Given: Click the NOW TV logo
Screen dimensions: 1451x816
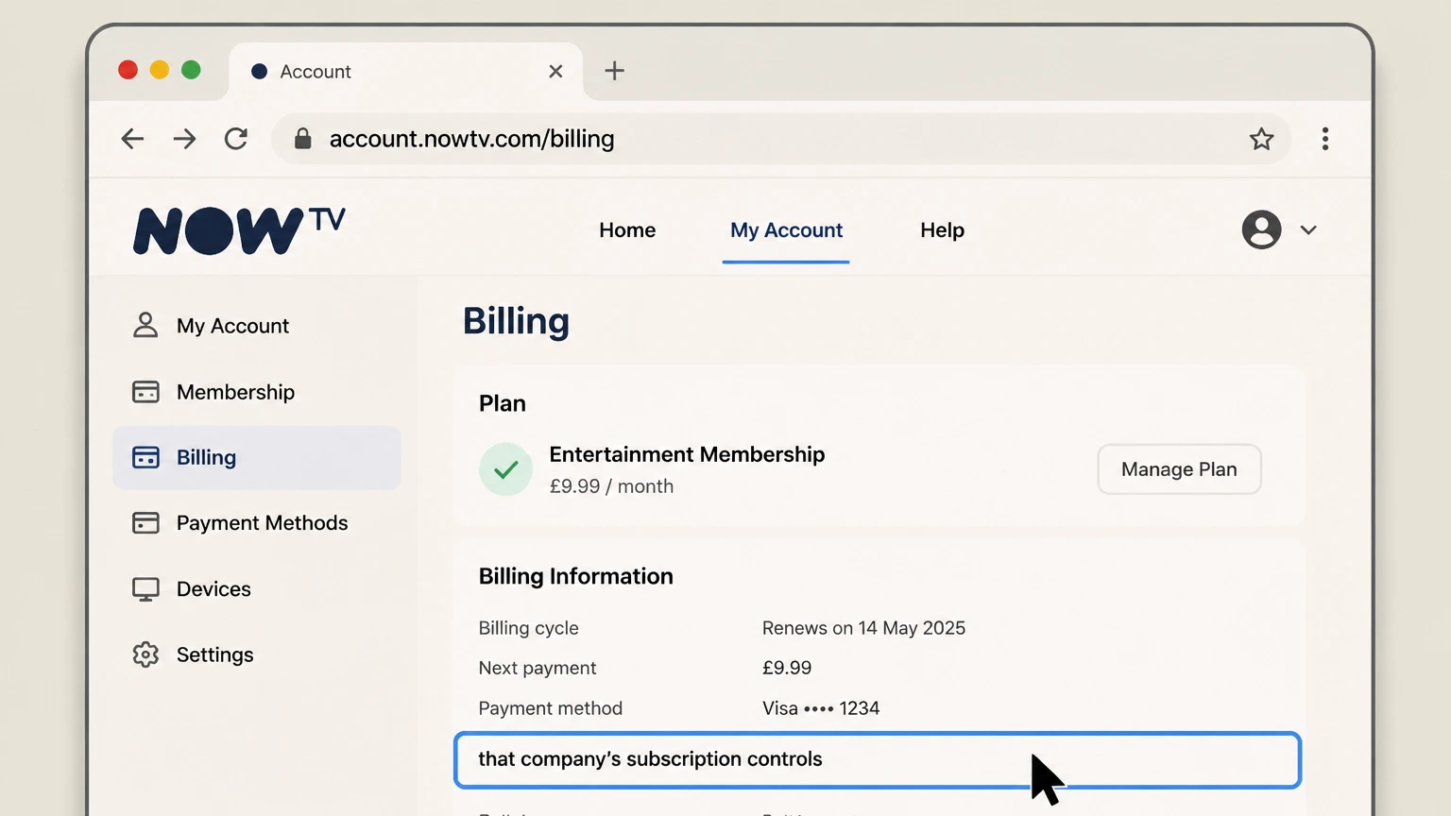Looking at the screenshot, I should pos(239,230).
